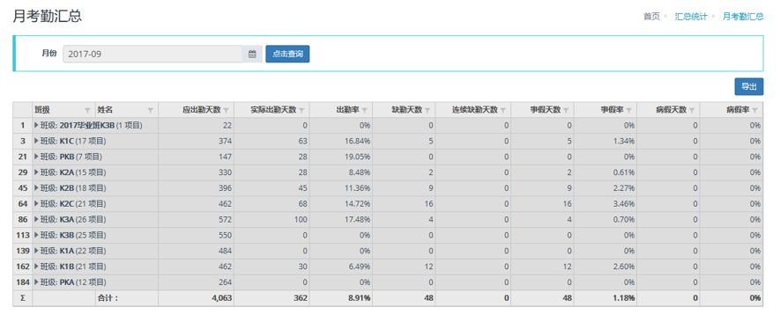Open filter icon on 实际出勤天数 column
This screenshot has width=780, height=322.
coord(302,110)
